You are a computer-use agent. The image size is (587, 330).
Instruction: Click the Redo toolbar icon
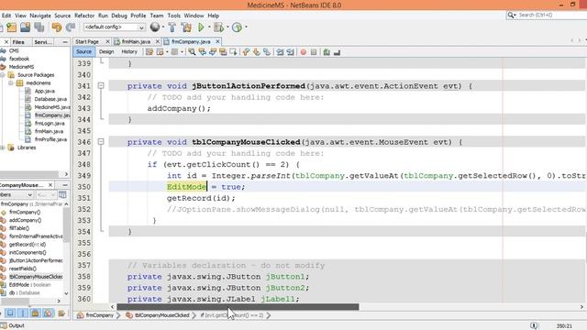[x=71, y=27]
